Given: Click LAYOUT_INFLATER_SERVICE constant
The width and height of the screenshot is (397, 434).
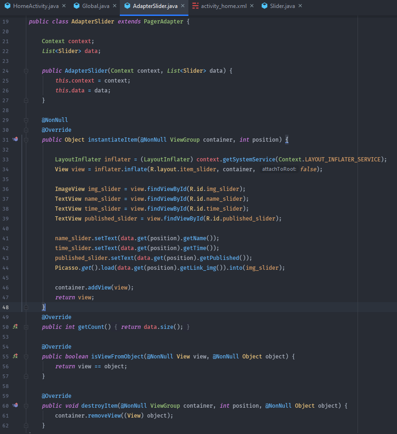Looking at the screenshot, I should [x=343, y=159].
